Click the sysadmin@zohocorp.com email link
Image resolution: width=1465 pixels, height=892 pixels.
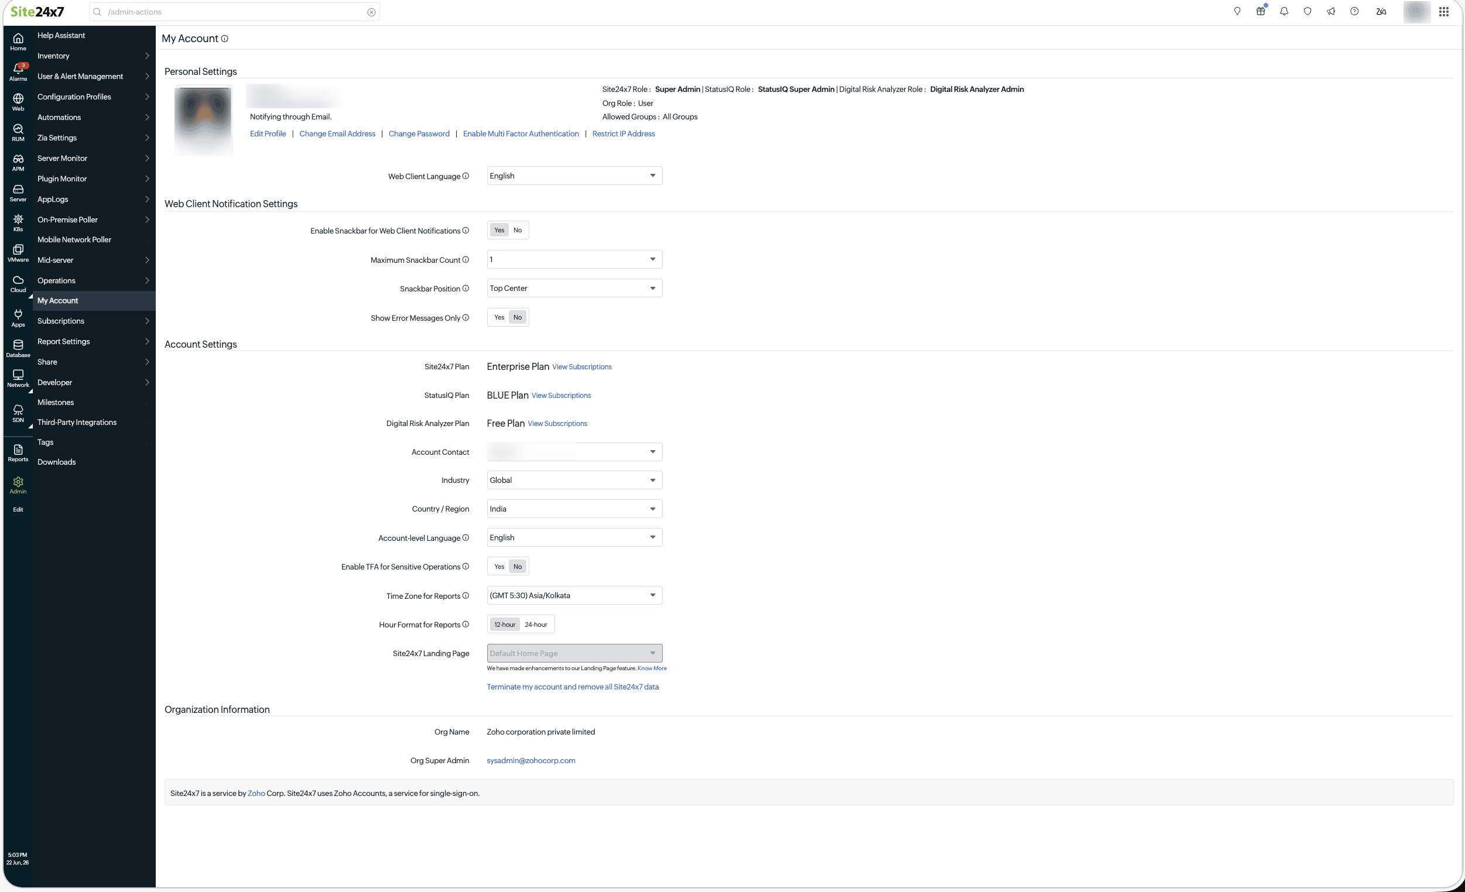click(531, 761)
